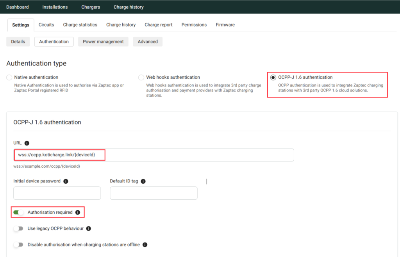The height and width of the screenshot is (257, 400).
Task: Click URL input field with wss address
Action: click(154, 155)
